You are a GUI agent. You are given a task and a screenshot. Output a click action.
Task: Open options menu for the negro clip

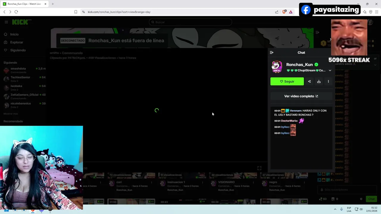pos(304,182)
